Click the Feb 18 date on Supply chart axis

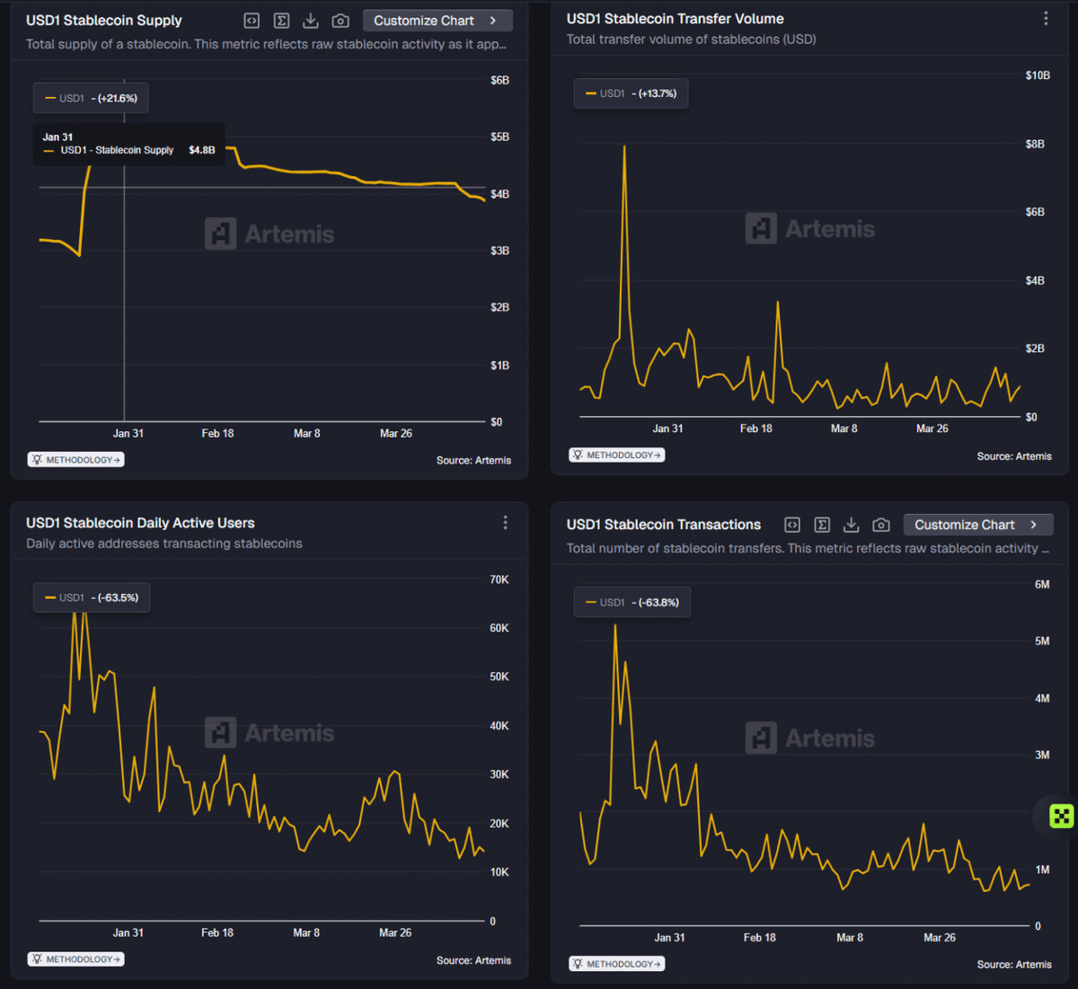pos(217,433)
